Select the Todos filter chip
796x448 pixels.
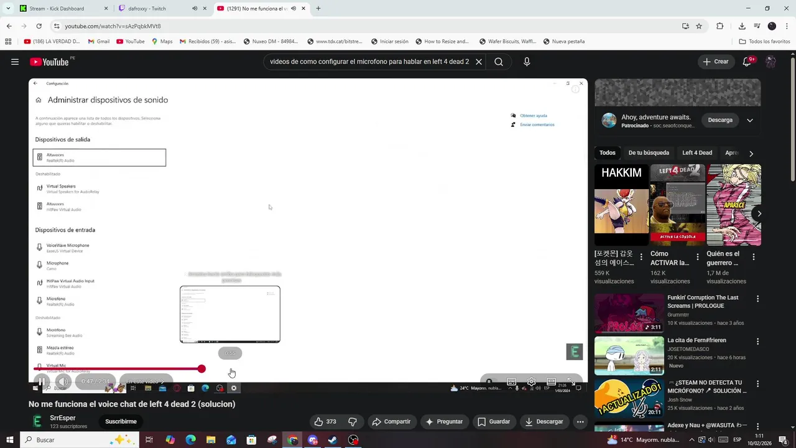[x=608, y=153]
